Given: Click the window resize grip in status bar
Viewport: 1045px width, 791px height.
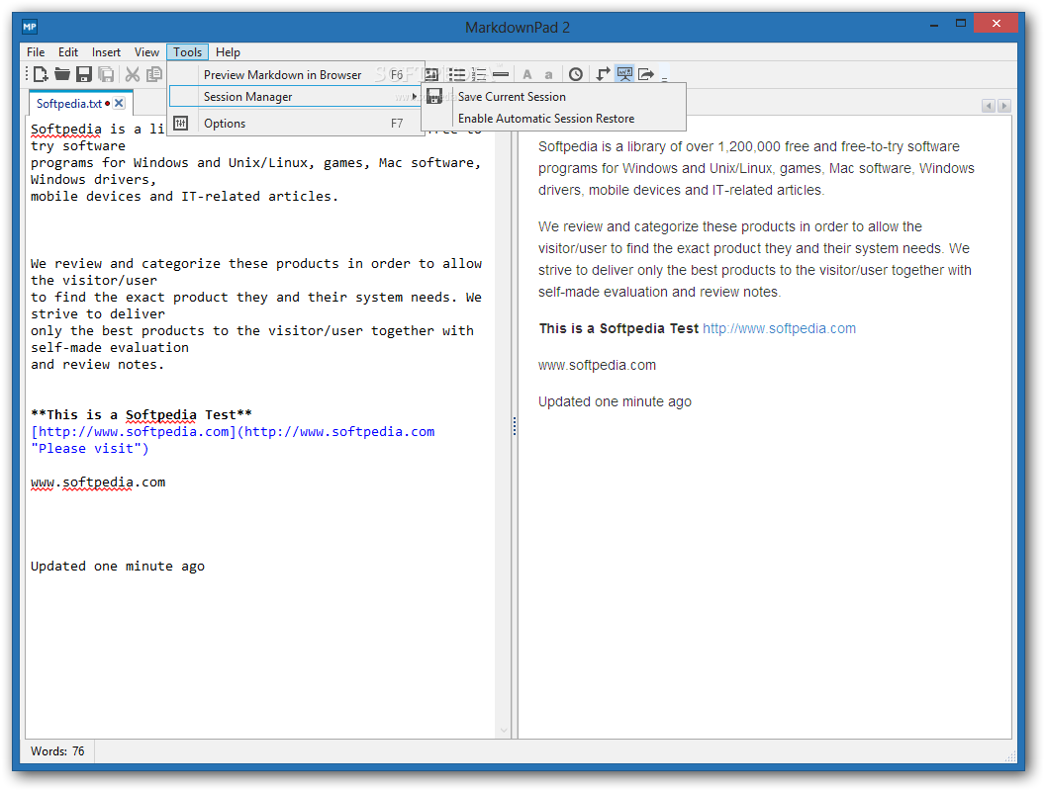Looking at the screenshot, I should click(1010, 756).
